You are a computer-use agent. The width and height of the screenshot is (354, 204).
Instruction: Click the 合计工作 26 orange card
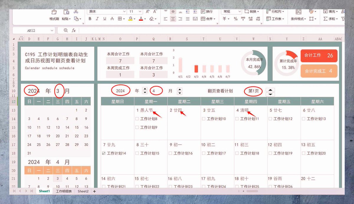pos(319,56)
